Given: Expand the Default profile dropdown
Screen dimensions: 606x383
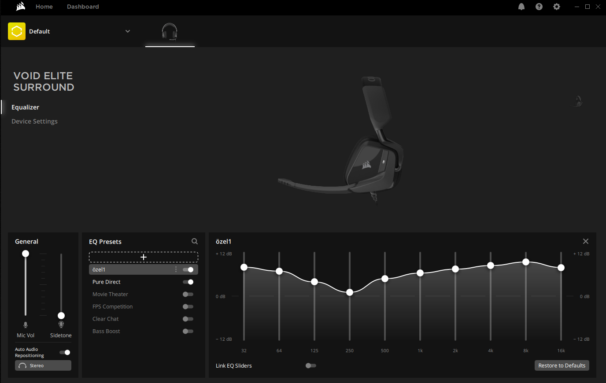Looking at the screenshot, I should [128, 31].
